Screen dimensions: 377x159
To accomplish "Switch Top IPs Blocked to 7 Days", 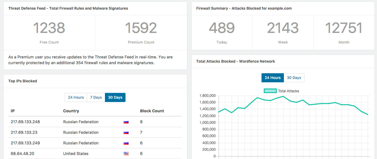I will pyautogui.click(x=96, y=97).
